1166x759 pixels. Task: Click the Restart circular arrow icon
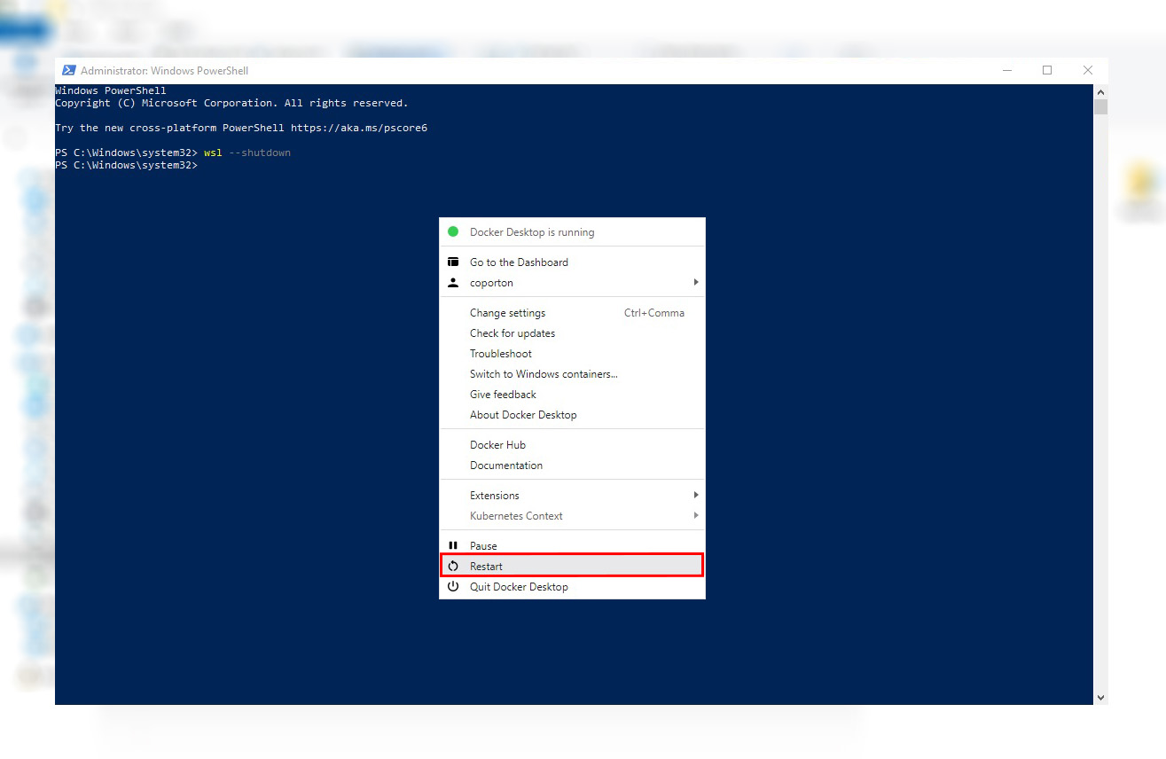pyautogui.click(x=453, y=567)
